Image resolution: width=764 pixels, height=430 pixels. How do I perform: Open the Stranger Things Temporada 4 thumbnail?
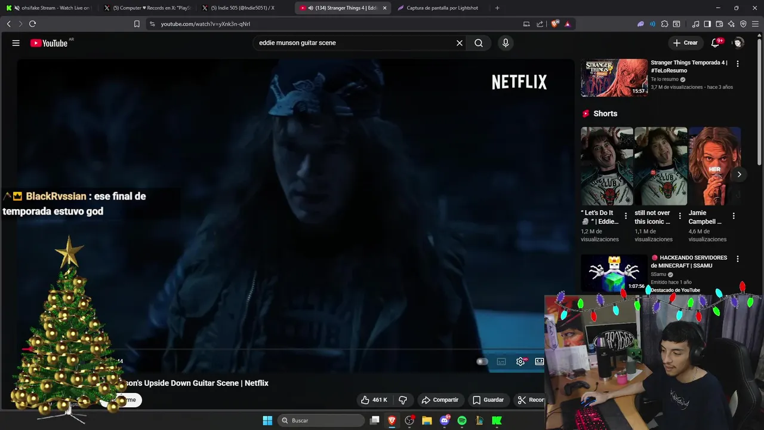pyautogui.click(x=614, y=78)
